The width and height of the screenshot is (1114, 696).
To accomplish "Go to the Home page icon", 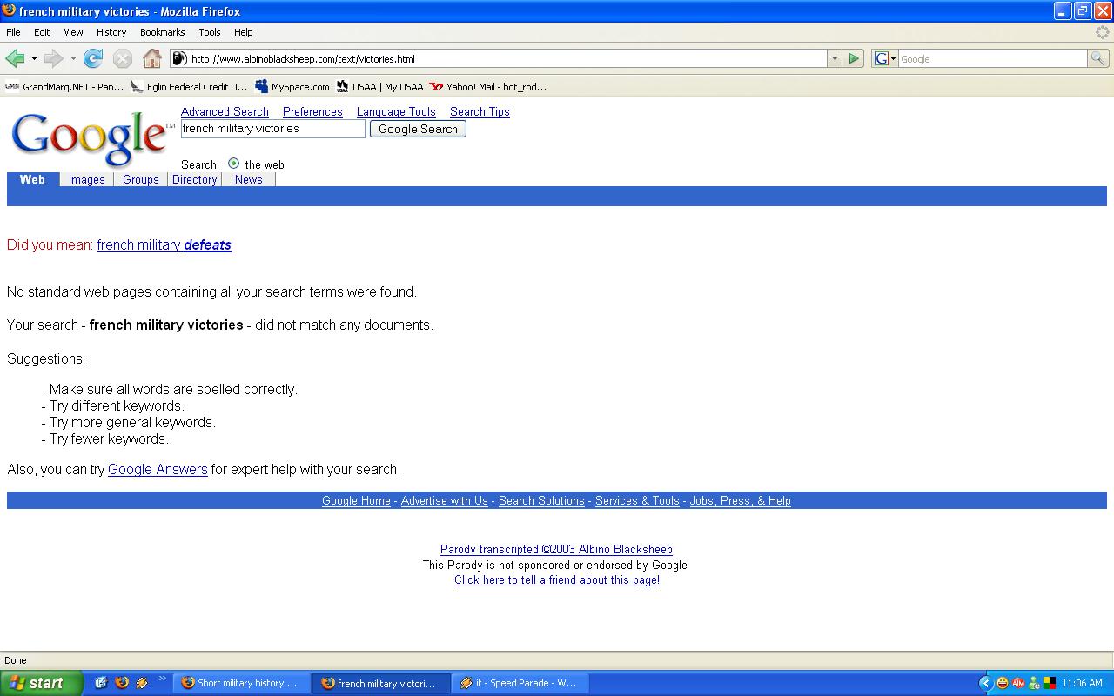I will [152, 58].
